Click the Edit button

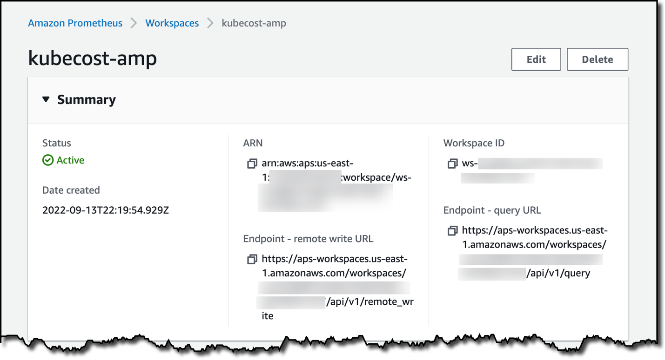[x=536, y=59]
